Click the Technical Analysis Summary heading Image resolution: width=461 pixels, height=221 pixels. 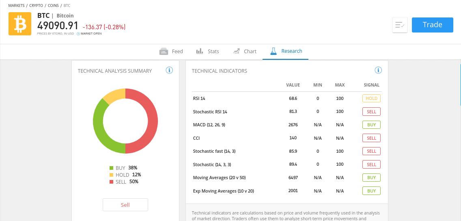[x=115, y=71]
